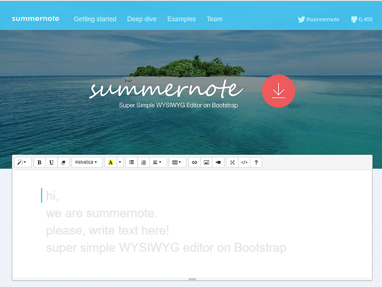Screen dimensions: 382x287
Task: Toggle underline formatting
Action: (x=51, y=162)
